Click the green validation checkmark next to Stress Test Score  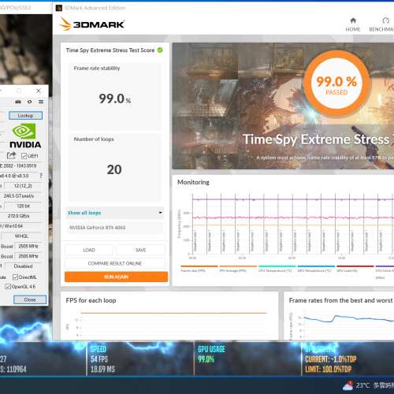point(160,50)
